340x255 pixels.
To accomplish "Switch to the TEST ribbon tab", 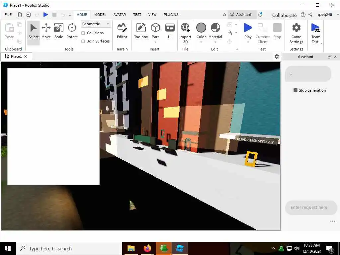I will pyautogui.click(x=137, y=15).
